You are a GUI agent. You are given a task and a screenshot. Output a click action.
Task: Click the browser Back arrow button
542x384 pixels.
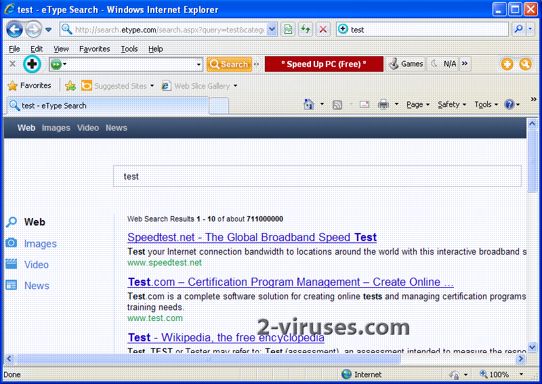[x=14, y=29]
